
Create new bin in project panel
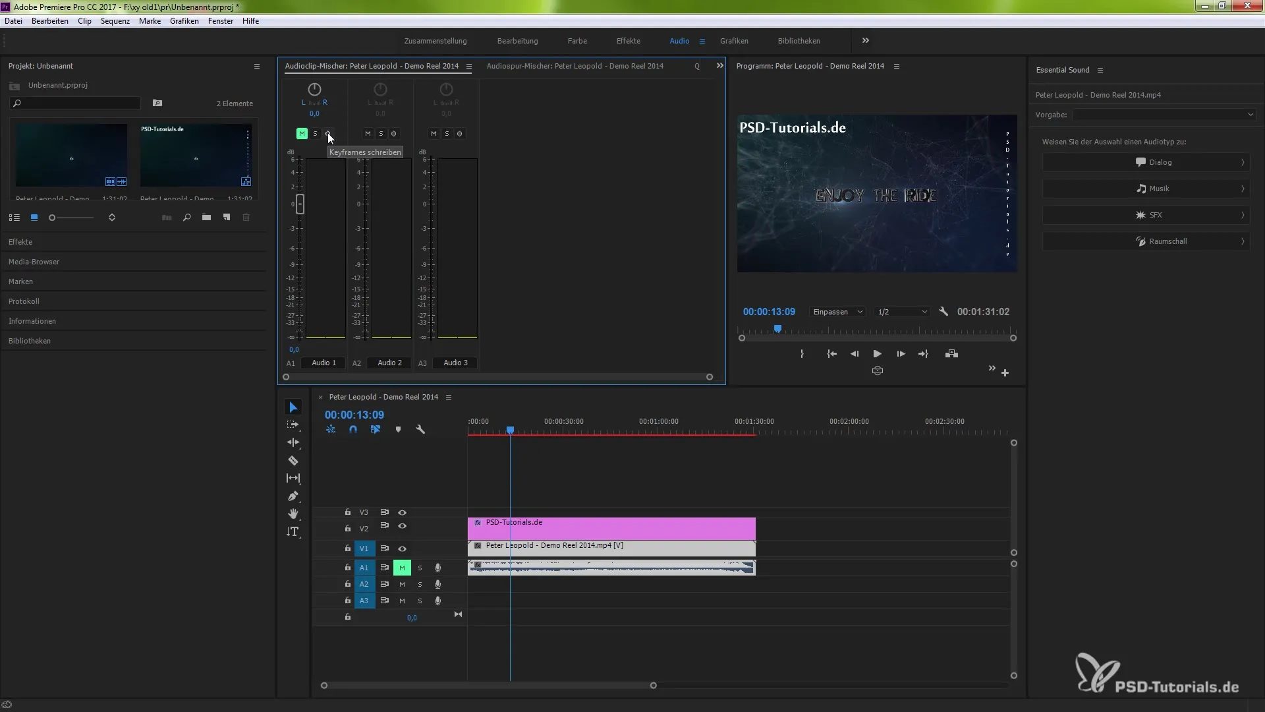click(206, 218)
